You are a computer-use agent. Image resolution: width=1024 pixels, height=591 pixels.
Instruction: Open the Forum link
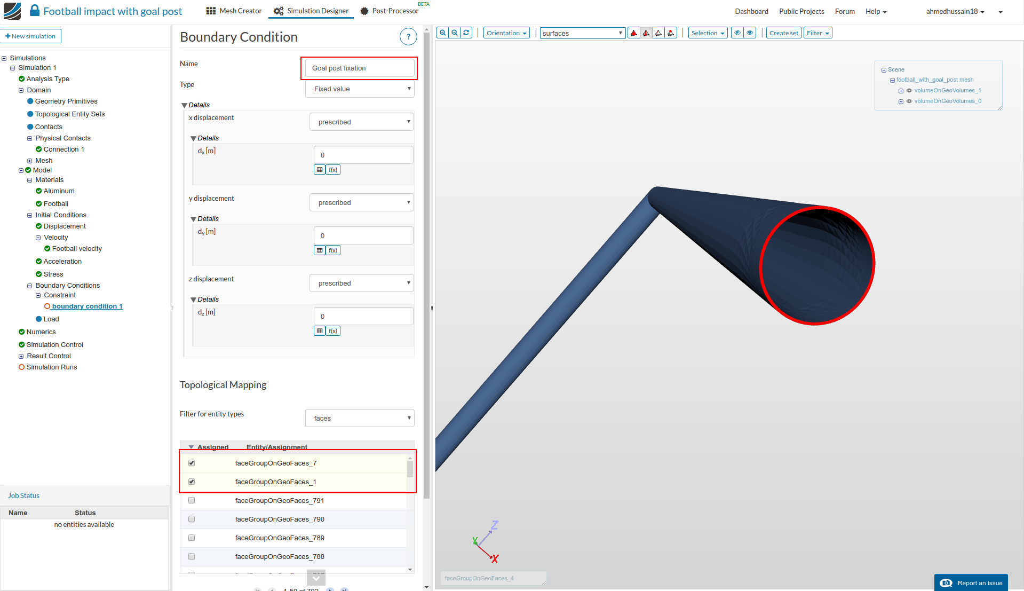(x=845, y=11)
